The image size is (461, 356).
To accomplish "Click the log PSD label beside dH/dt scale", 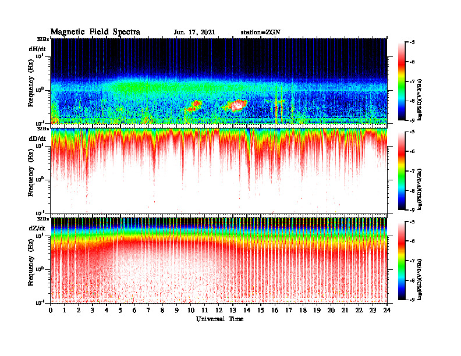I will [420, 99].
